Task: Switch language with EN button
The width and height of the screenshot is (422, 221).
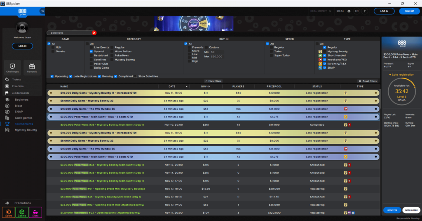Action: pyautogui.click(x=356, y=11)
